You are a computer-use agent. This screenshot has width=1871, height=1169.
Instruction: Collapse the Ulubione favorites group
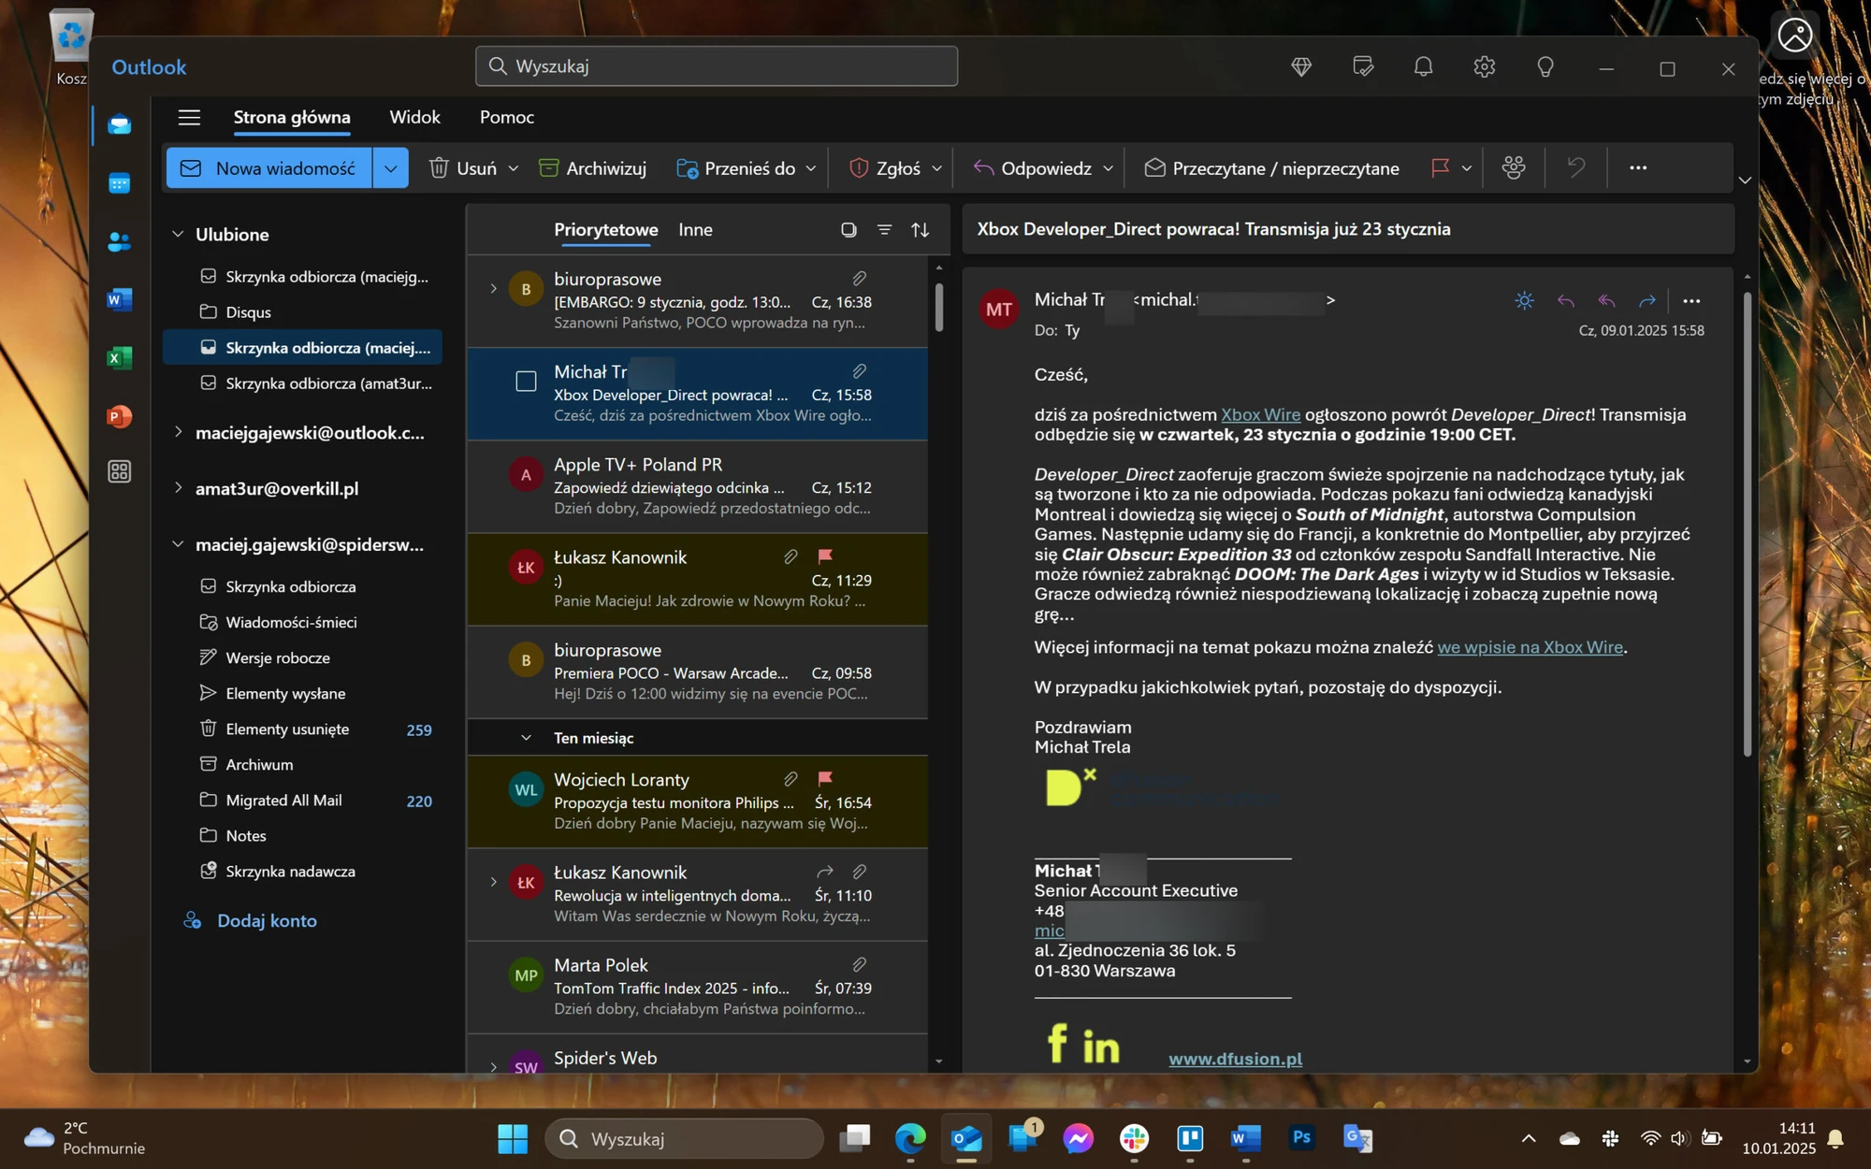pos(178,234)
